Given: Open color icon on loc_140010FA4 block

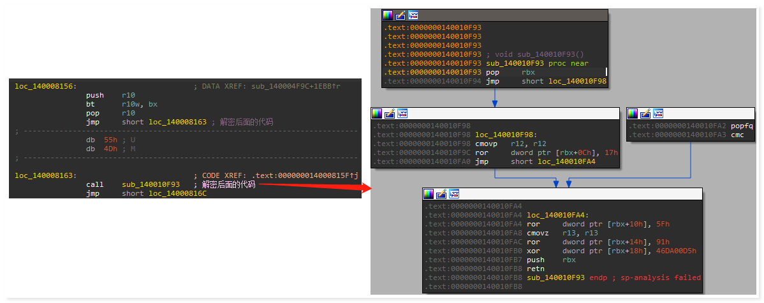Looking at the screenshot, I should 429,194.
